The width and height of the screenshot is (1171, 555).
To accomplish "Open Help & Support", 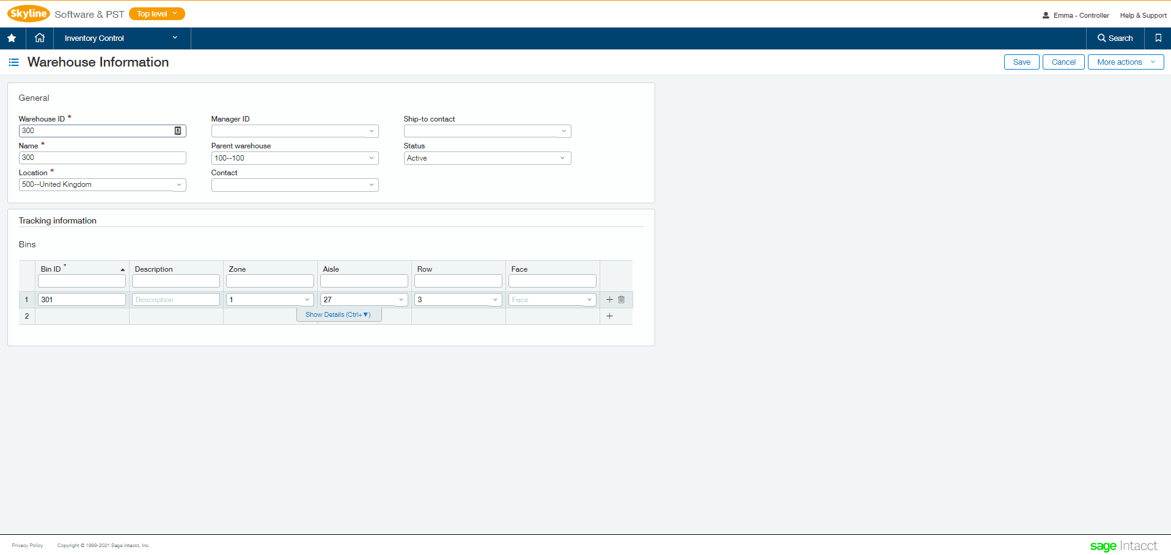I will [x=1142, y=15].
